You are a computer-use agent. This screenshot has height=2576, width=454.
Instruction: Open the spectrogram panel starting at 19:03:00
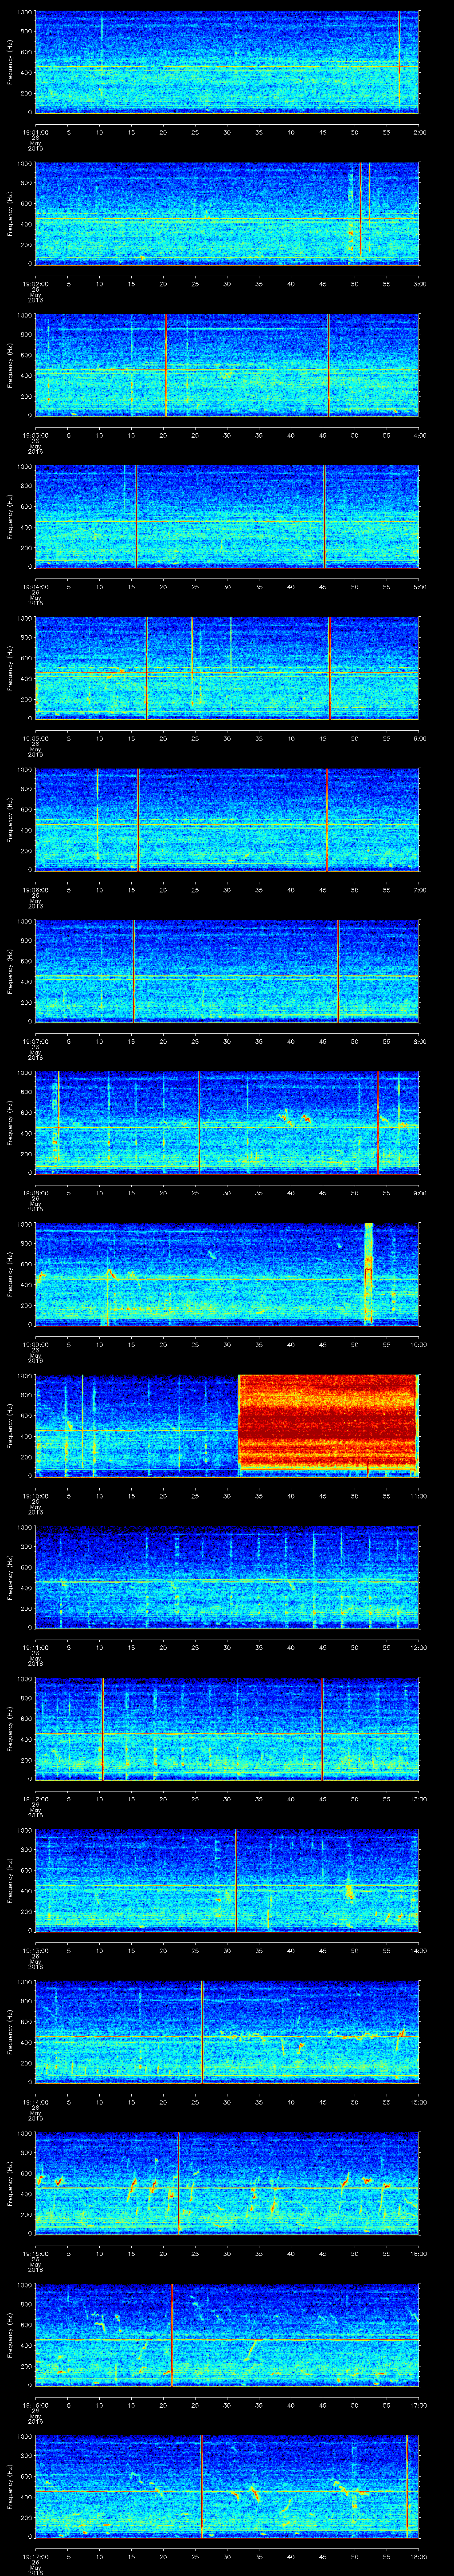[227, 364]
